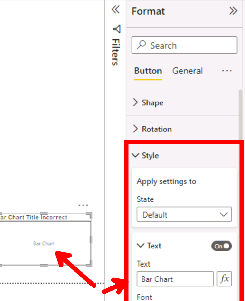Click the double-chevron icon beside Format heading

pyautogui.click(x=233, y=11)
